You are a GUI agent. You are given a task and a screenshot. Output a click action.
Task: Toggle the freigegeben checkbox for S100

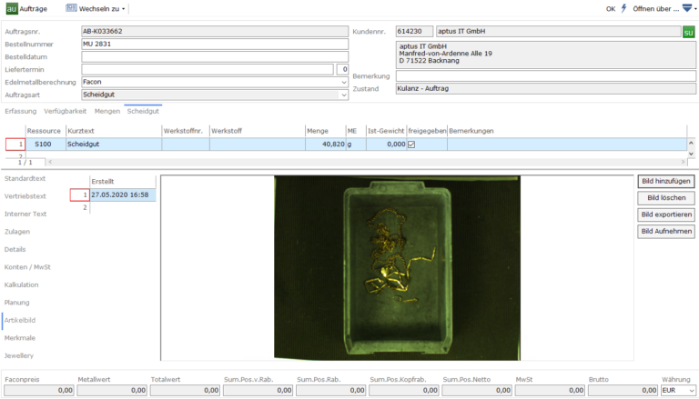(410, 145)
